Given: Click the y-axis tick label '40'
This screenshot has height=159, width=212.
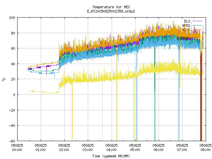Looking at the screenshot, I should pos(13,64).
